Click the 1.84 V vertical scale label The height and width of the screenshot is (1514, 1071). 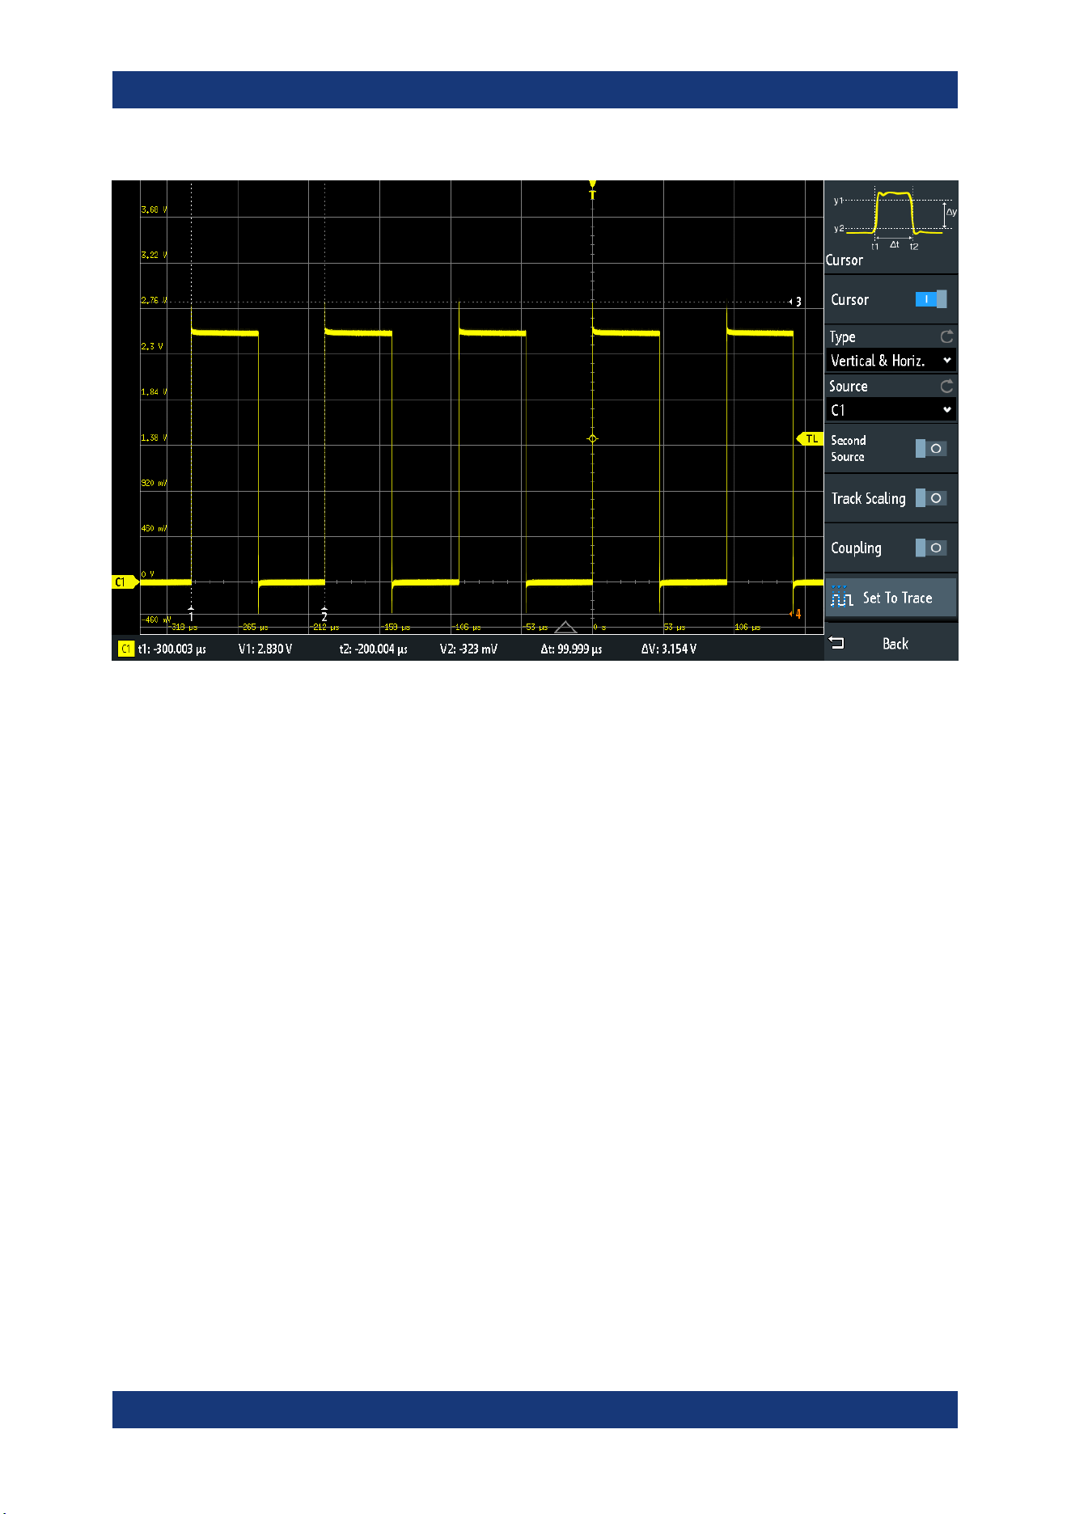(154, 391)
